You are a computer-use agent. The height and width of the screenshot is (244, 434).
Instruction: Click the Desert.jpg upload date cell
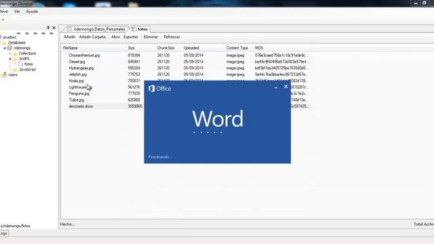click(x=193, y=62)
